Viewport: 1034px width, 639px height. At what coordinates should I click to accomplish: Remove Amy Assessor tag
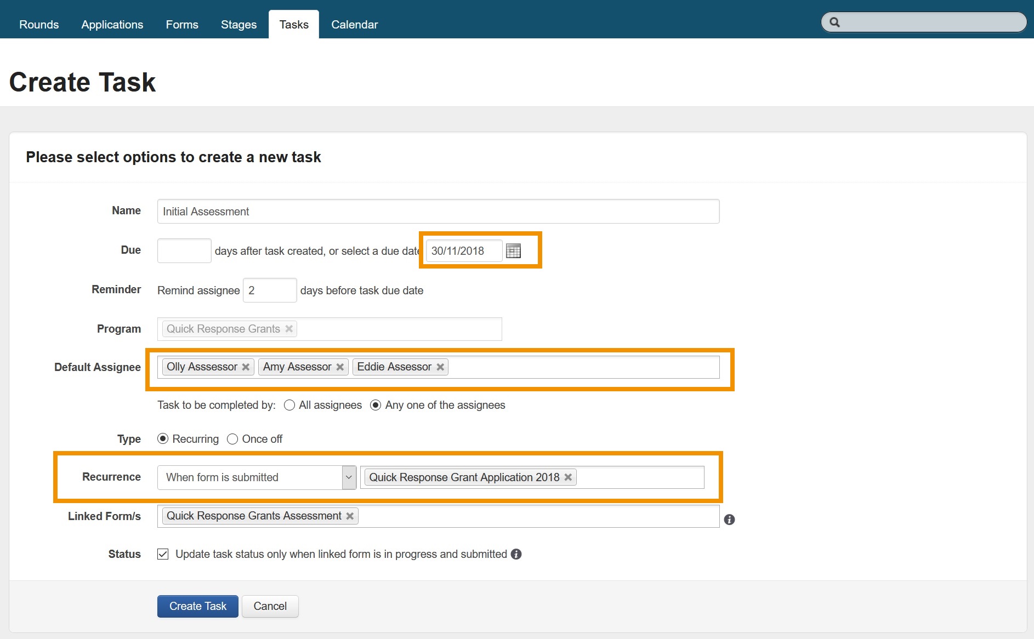pos(340,367)
